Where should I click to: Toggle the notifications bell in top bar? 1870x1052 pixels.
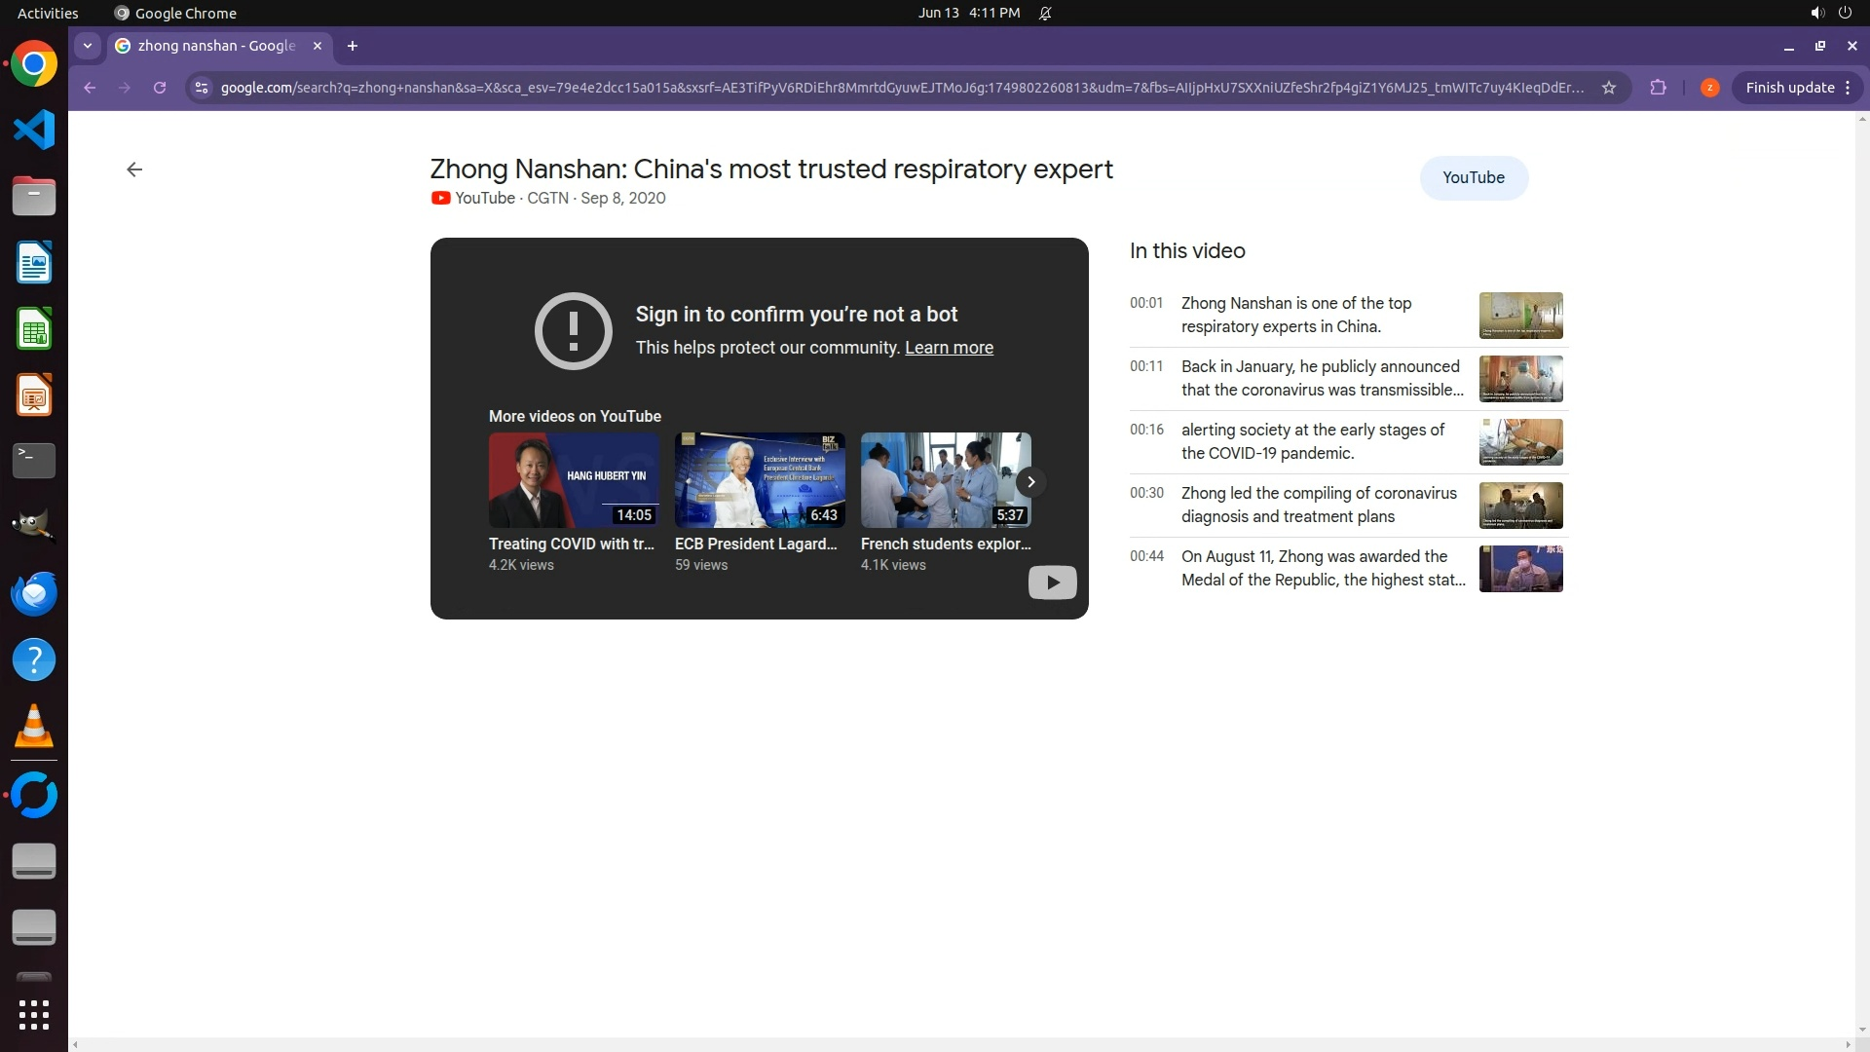pos(1045,13)
